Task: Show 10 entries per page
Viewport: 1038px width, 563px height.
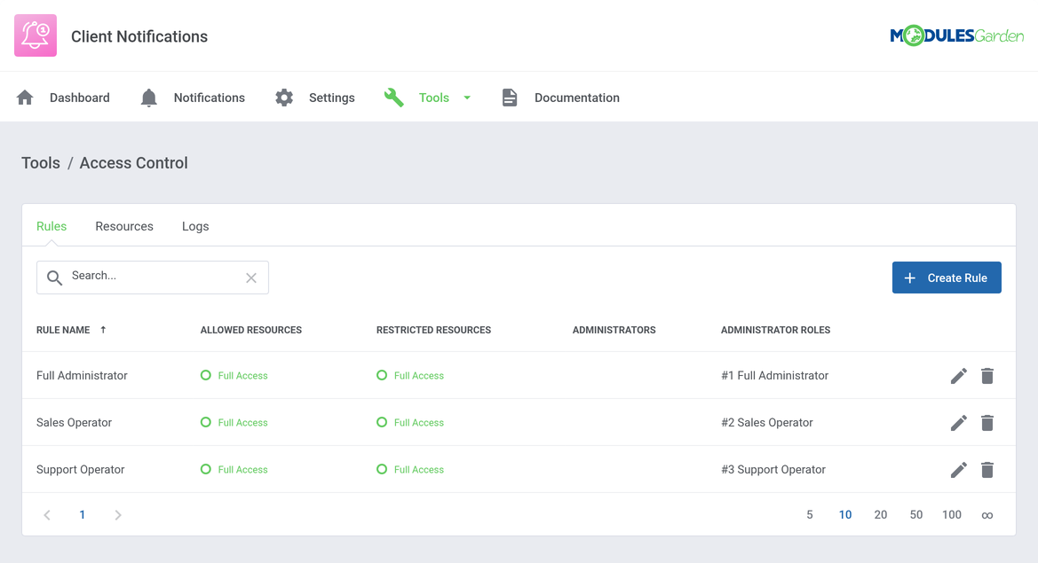Action: tap(845, 515)
